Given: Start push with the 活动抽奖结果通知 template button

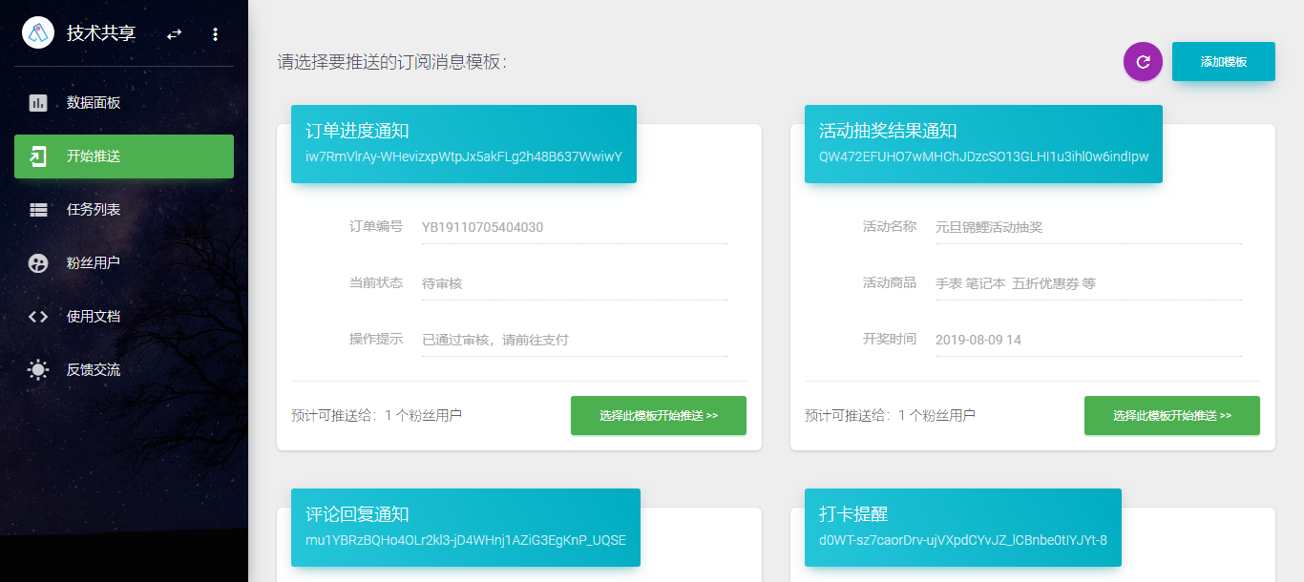Looking at the screenshot, I should point(1172,416).
